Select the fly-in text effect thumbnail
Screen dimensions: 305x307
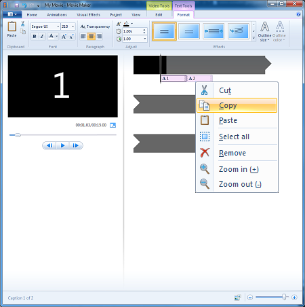point(239,31)
